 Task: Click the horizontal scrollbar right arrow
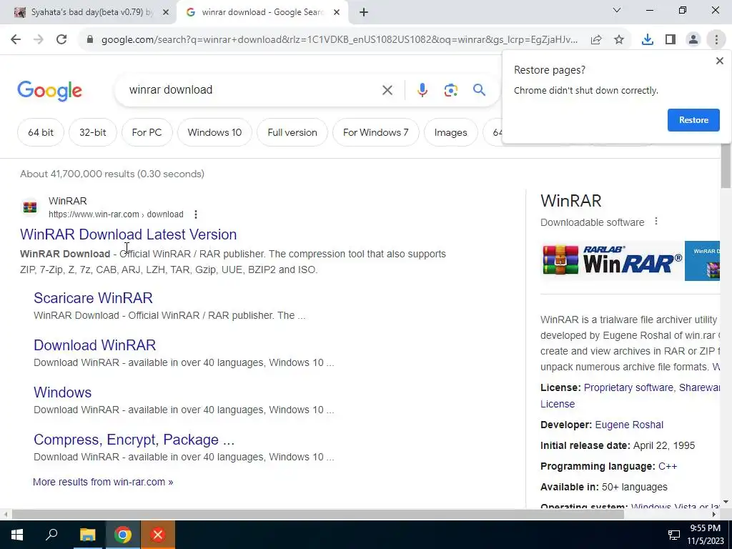714,515
